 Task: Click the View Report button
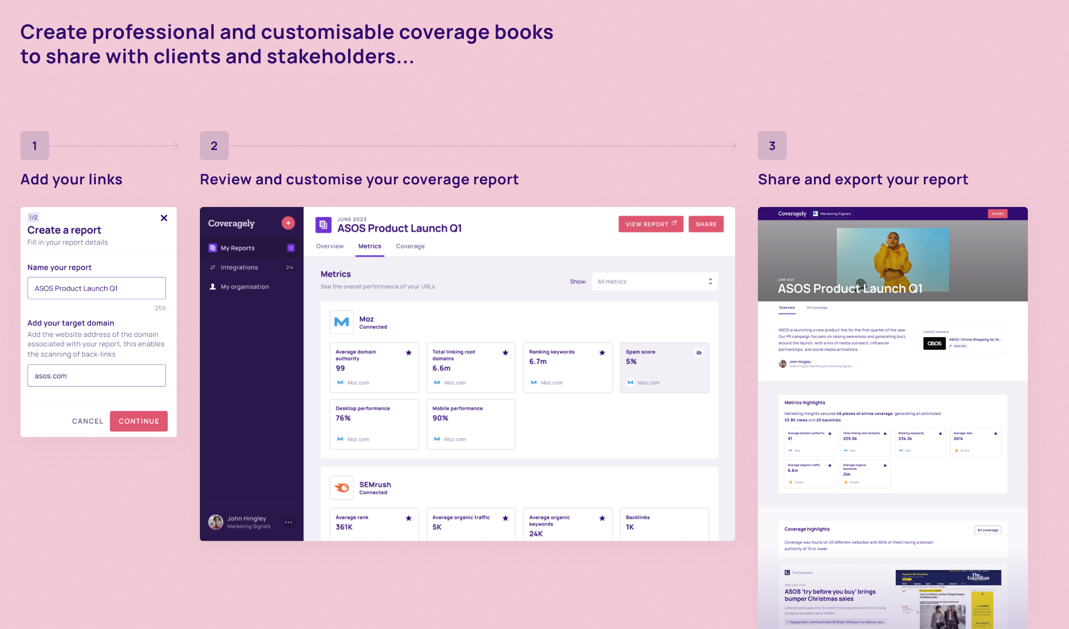tap(650, 224)
